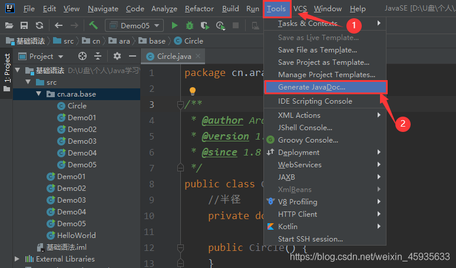Fold the constructor at line 12
The height and width of the screenshot is (268, 456).
180,247
